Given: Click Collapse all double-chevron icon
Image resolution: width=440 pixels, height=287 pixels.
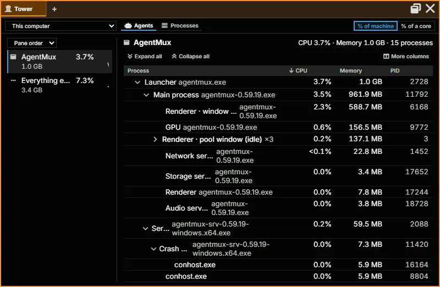Looking at the screenshot, I should coord(174,57).
